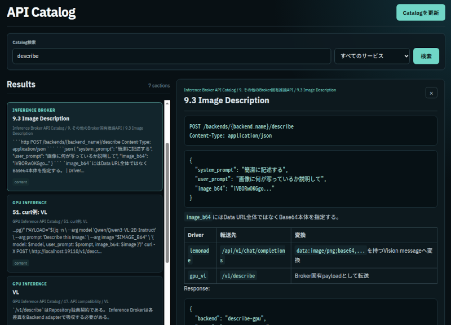The width and height of the screenshot is (451, 325).
Task: Open the GPU Inference VL result card
Action: pos(85,301)
